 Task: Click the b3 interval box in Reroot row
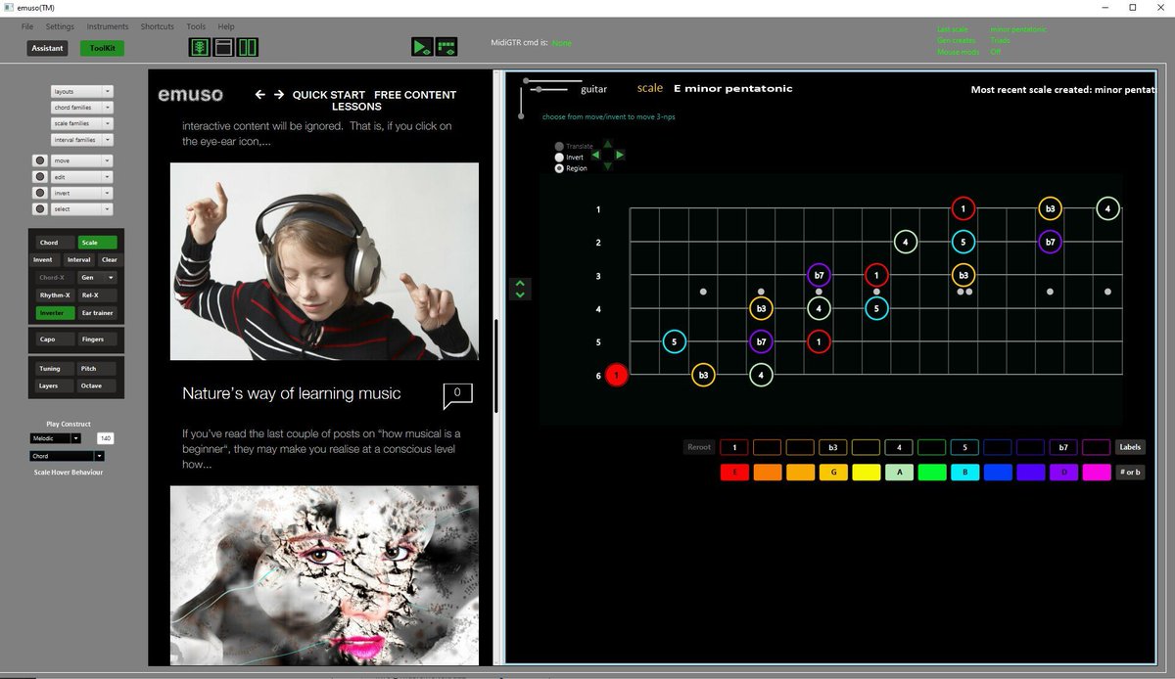coord(833,447)
